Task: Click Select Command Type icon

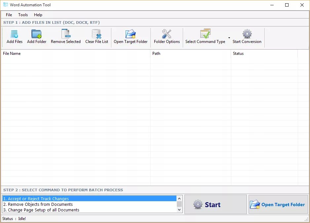Action: click(x=205, y=33)
